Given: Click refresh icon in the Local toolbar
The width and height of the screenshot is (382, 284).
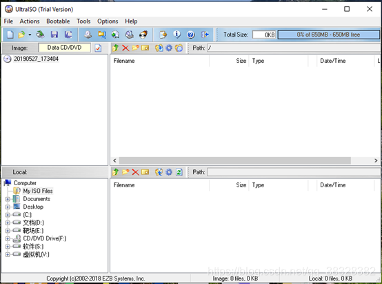Looking at the screenshot, I should 179,172.
